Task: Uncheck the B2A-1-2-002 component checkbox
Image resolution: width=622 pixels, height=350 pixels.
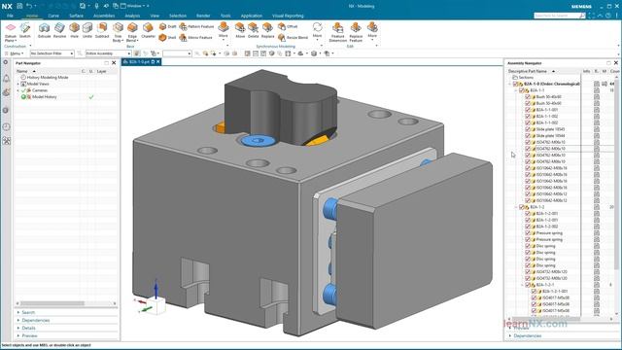Action: pyautogui.click(x=528, y=227)
